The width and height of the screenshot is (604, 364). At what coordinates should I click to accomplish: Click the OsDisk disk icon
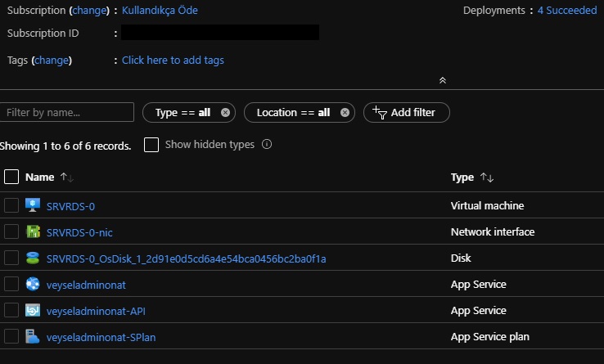click(x=33, y=258)
